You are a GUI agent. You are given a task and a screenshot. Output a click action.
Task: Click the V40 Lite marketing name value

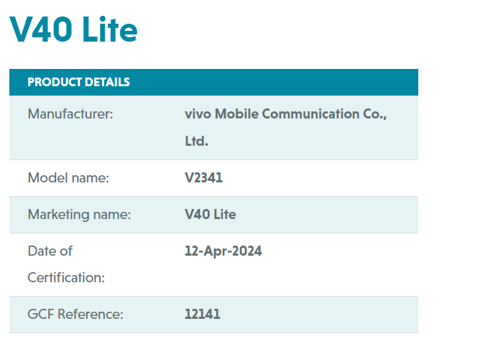click(x=210, y=215)
